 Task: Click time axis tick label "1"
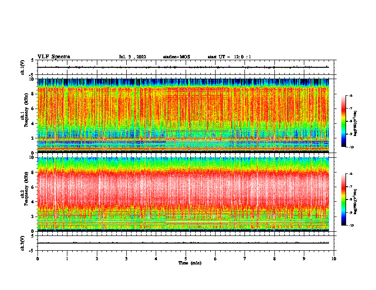tap(67, 259)
